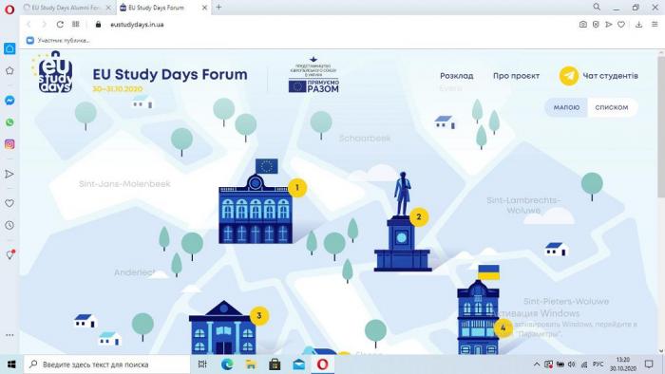
Task: Open the three-dots sidebar setup
Action: click(9, 335)
